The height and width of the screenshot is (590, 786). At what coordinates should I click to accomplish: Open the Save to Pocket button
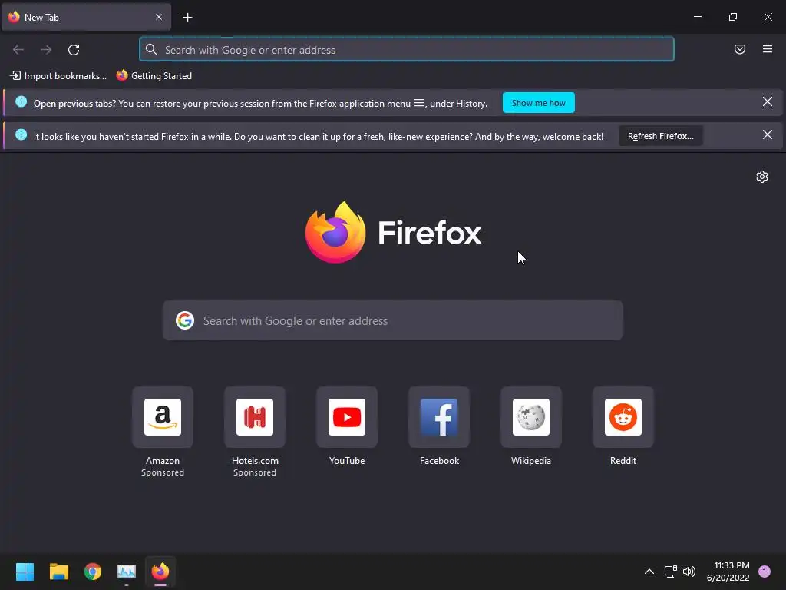pos(739,49)
